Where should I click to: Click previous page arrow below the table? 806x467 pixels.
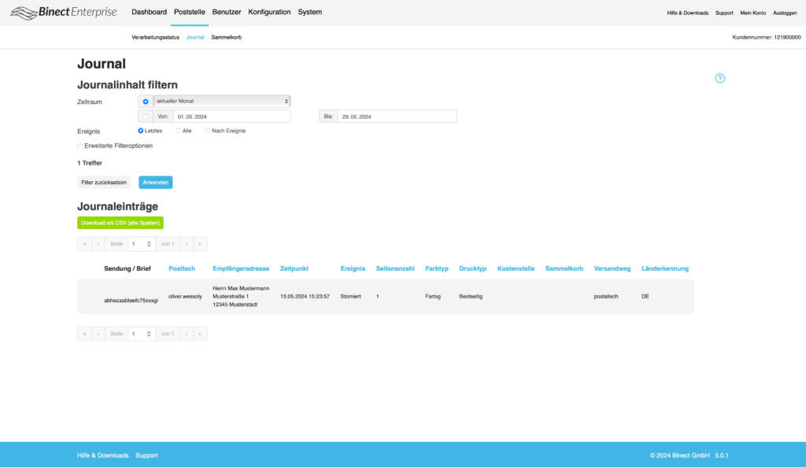(98, 334)
